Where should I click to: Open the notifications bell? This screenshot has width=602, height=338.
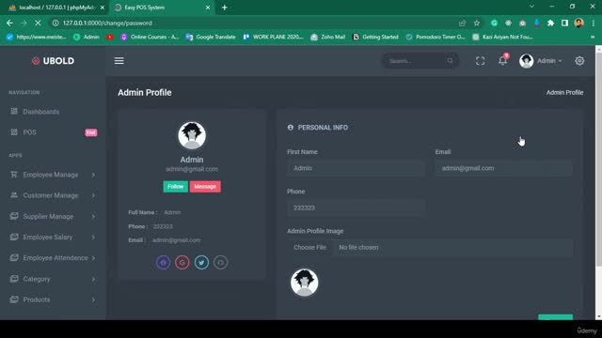[x=502, y=60]
